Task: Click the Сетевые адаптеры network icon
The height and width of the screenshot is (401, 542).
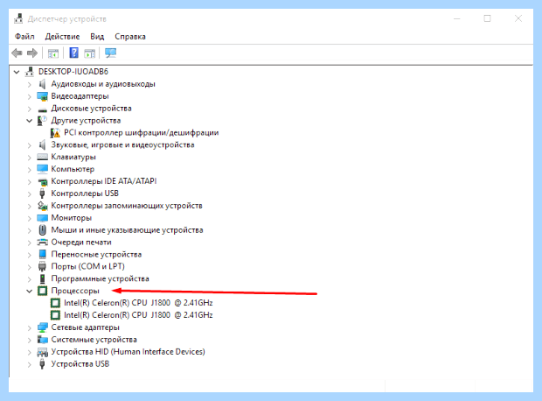Action: point(42,327)
